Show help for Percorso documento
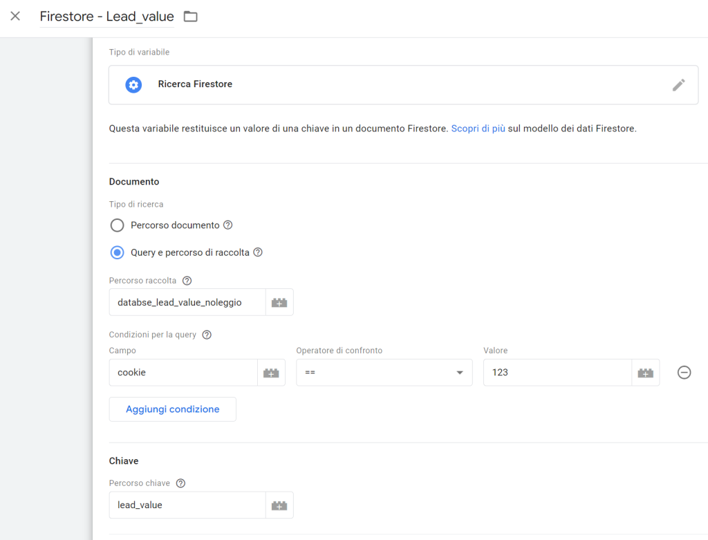This screenshot has height=540, width=708. tap(228, 225)
